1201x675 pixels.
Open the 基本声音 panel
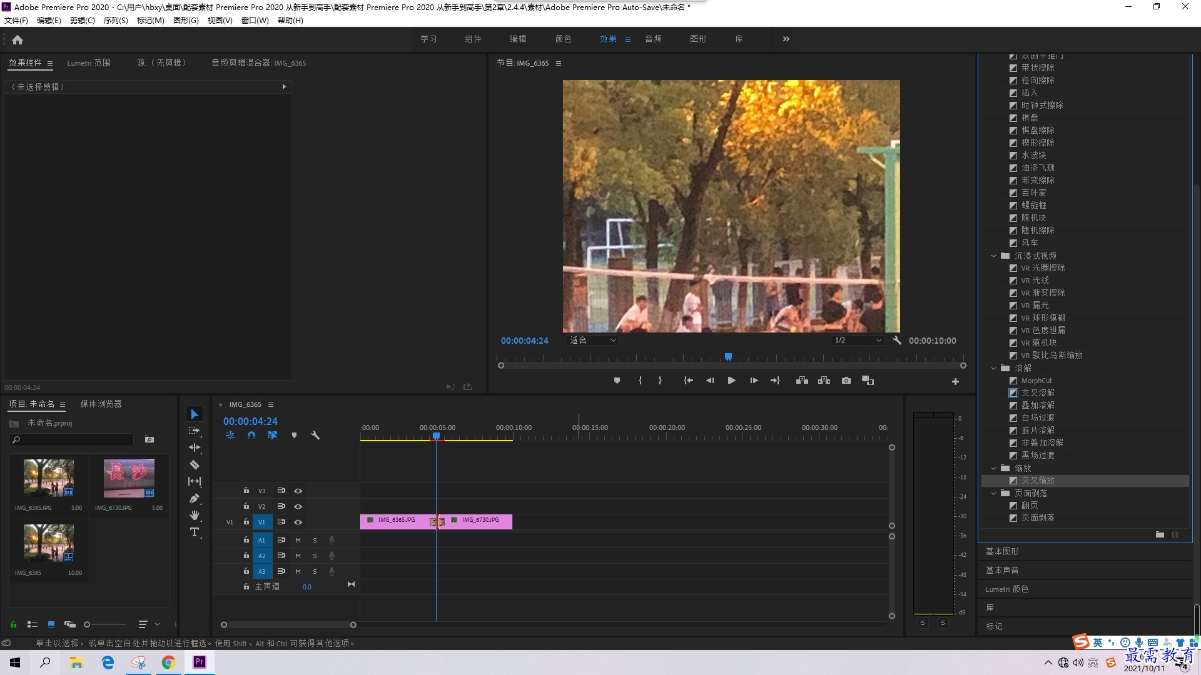[x=1002, y=570]
